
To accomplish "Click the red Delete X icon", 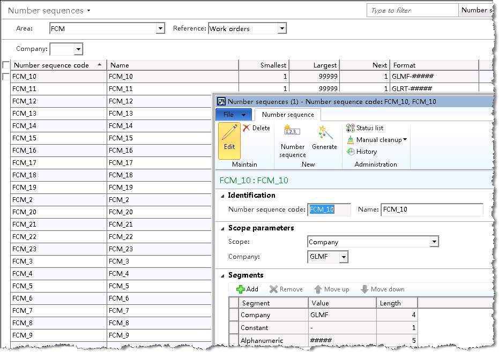I will coord(246,128).
